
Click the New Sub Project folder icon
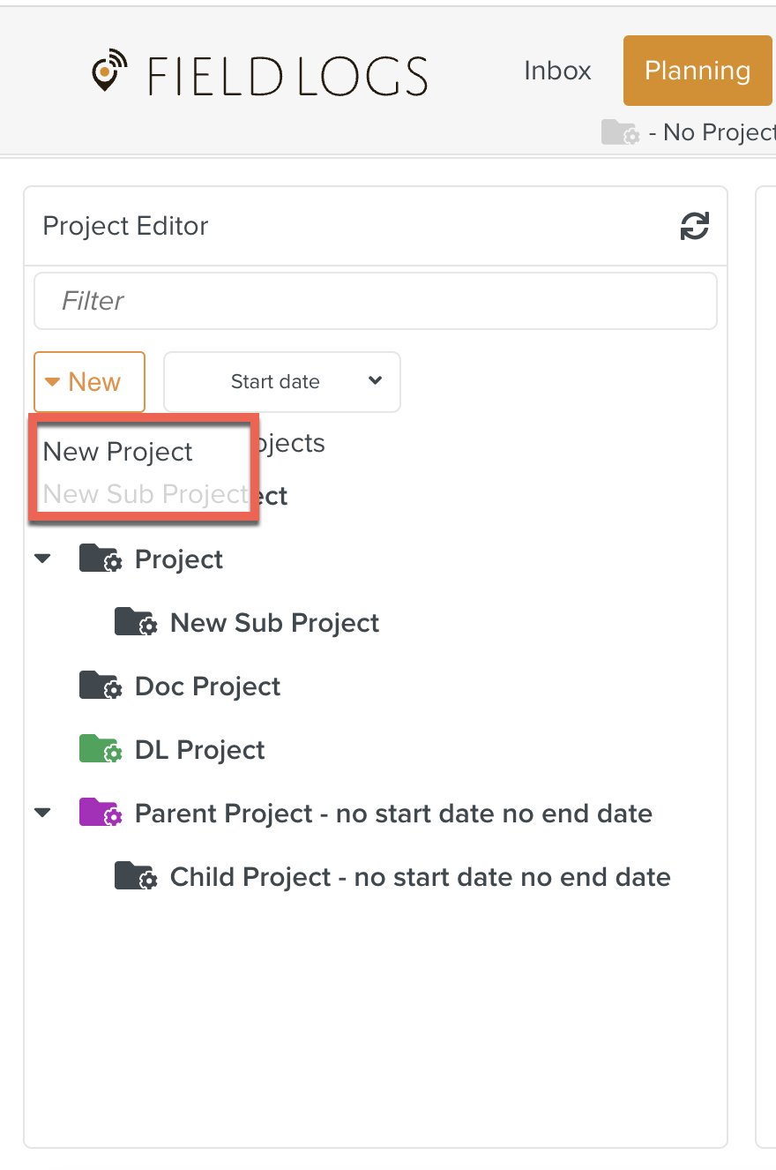136,623
